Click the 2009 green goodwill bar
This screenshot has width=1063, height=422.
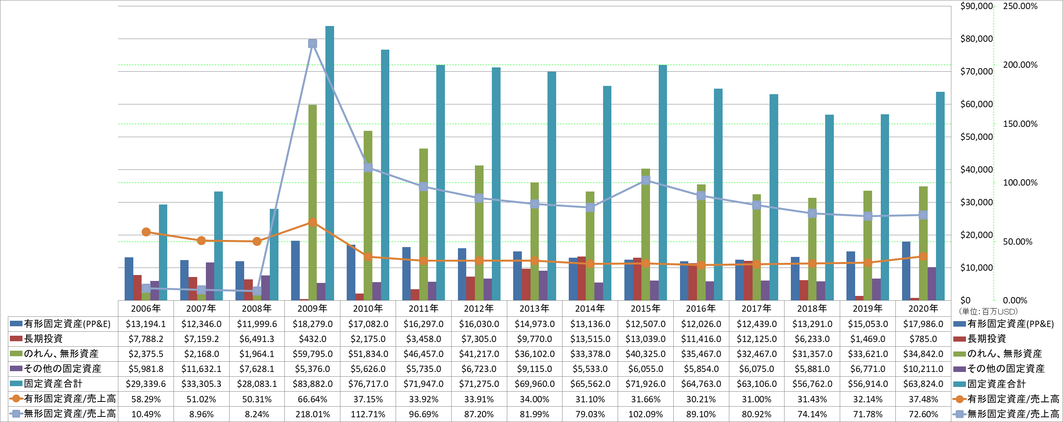click(312, 203)
